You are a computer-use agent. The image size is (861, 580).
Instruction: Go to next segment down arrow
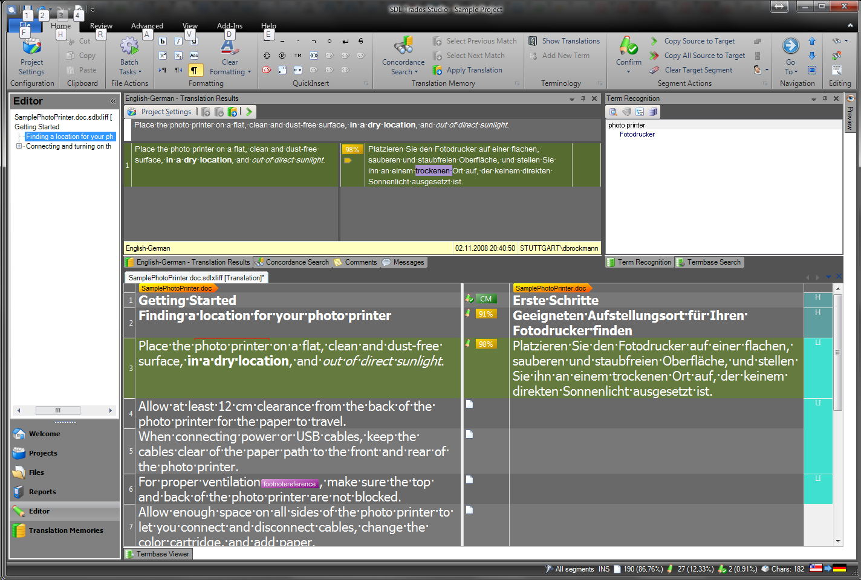(812, 56)
